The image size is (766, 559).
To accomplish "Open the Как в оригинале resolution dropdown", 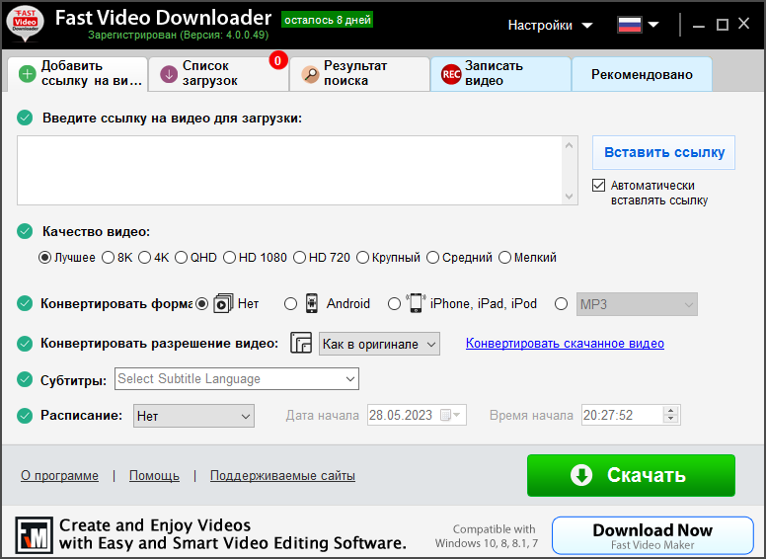I will coord(379,344).
